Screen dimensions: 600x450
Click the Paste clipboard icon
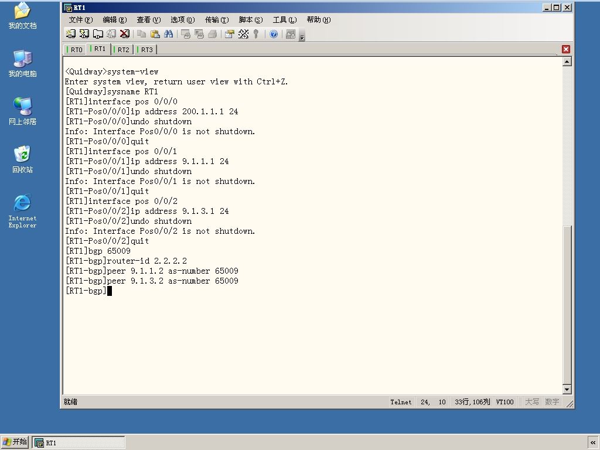tap(155, 34)
